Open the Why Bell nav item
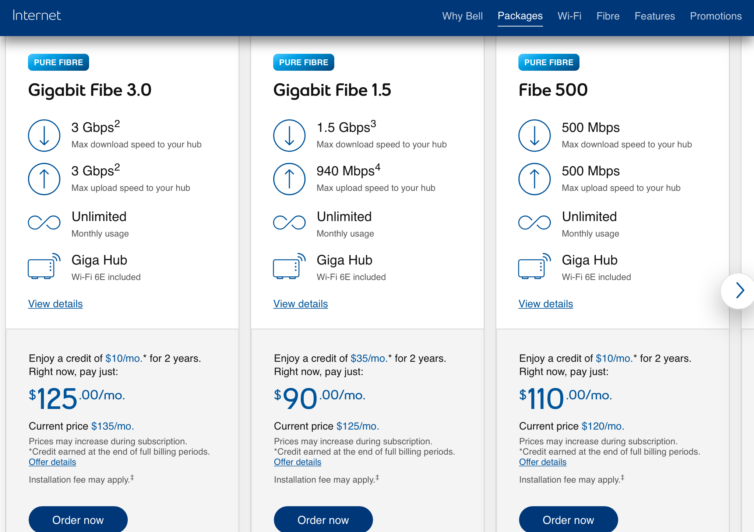This screenshot has width=754, height=532. (462, 16)
